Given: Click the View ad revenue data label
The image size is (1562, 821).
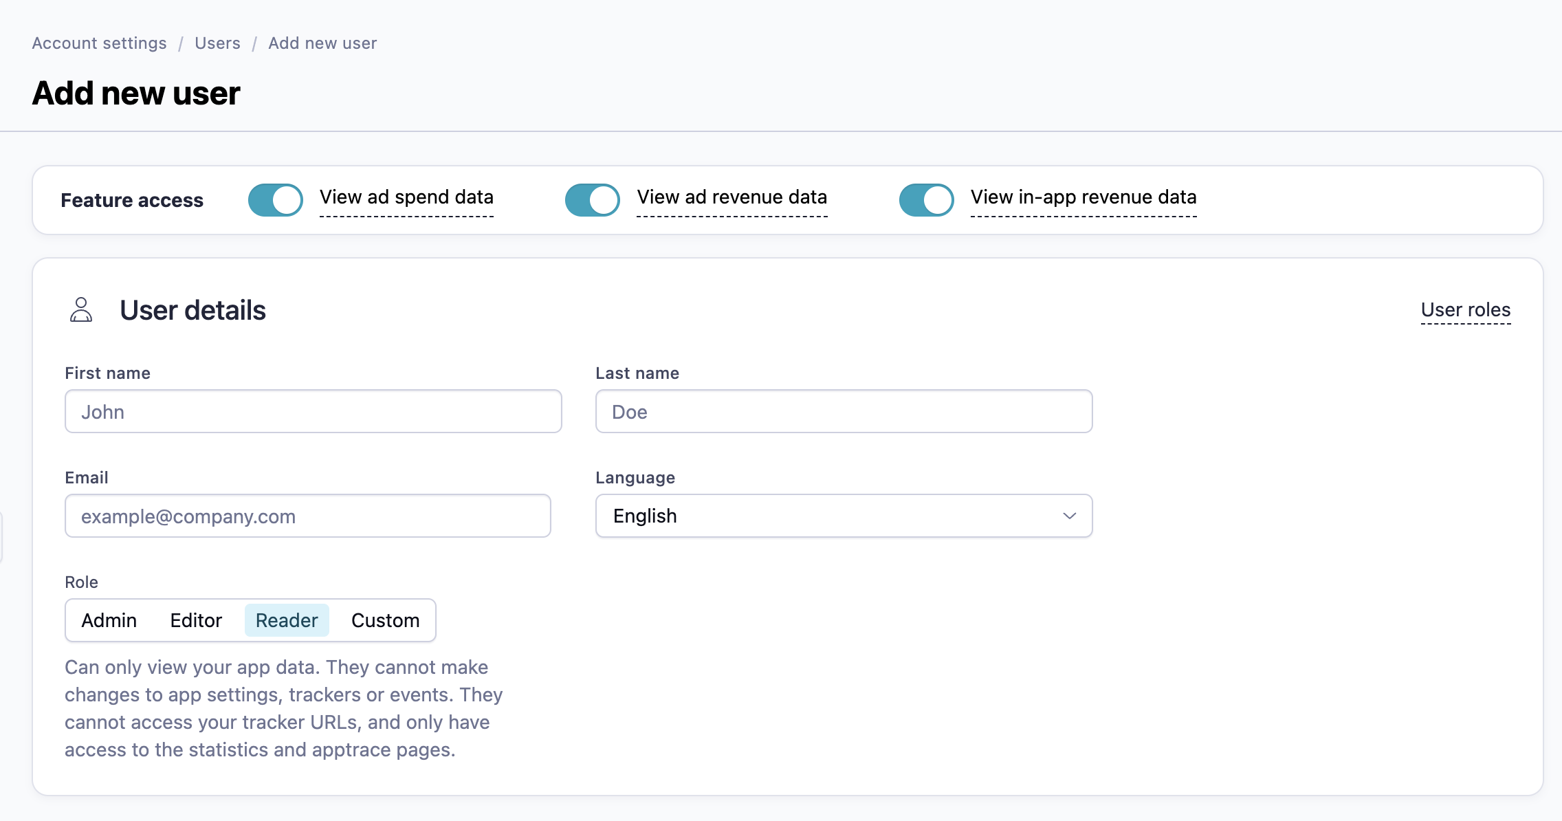Looking at the screenshot, I should point(731,197).
